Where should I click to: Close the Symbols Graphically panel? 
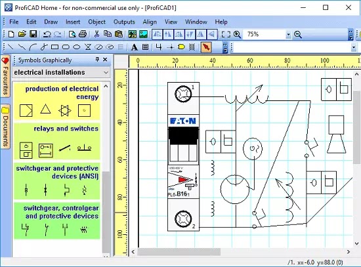tap(105, 60)
